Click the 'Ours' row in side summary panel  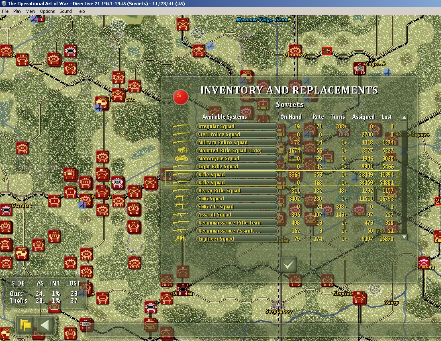click(44, 294)
